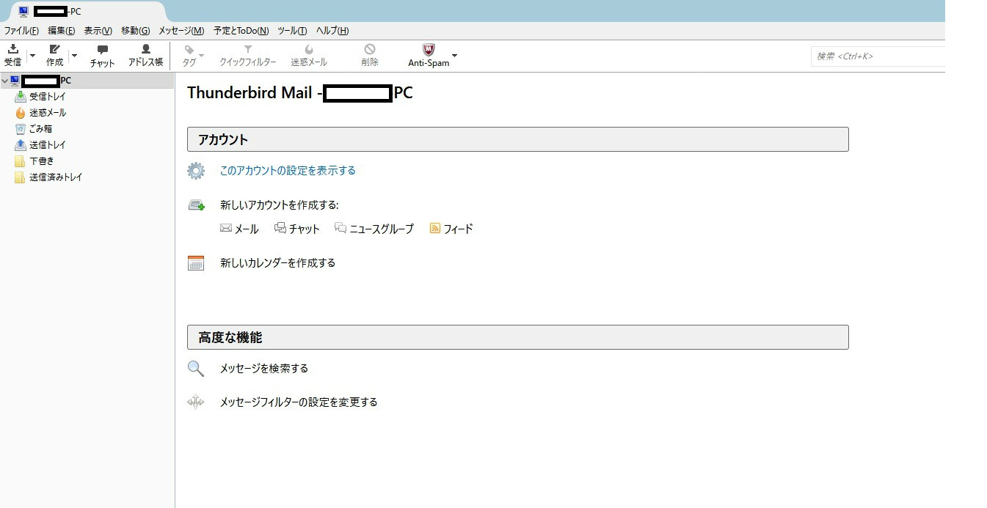The height and width of the screenshot is (508, 987).
Task: Expand the Anti-Spam dropdown arrow
Action: click(x=454, y=56)
